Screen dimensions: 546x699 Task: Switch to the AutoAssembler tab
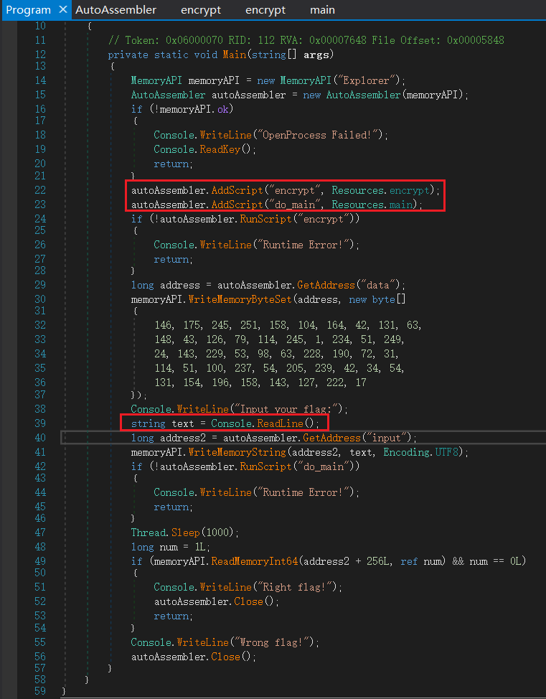click(116, 10)
